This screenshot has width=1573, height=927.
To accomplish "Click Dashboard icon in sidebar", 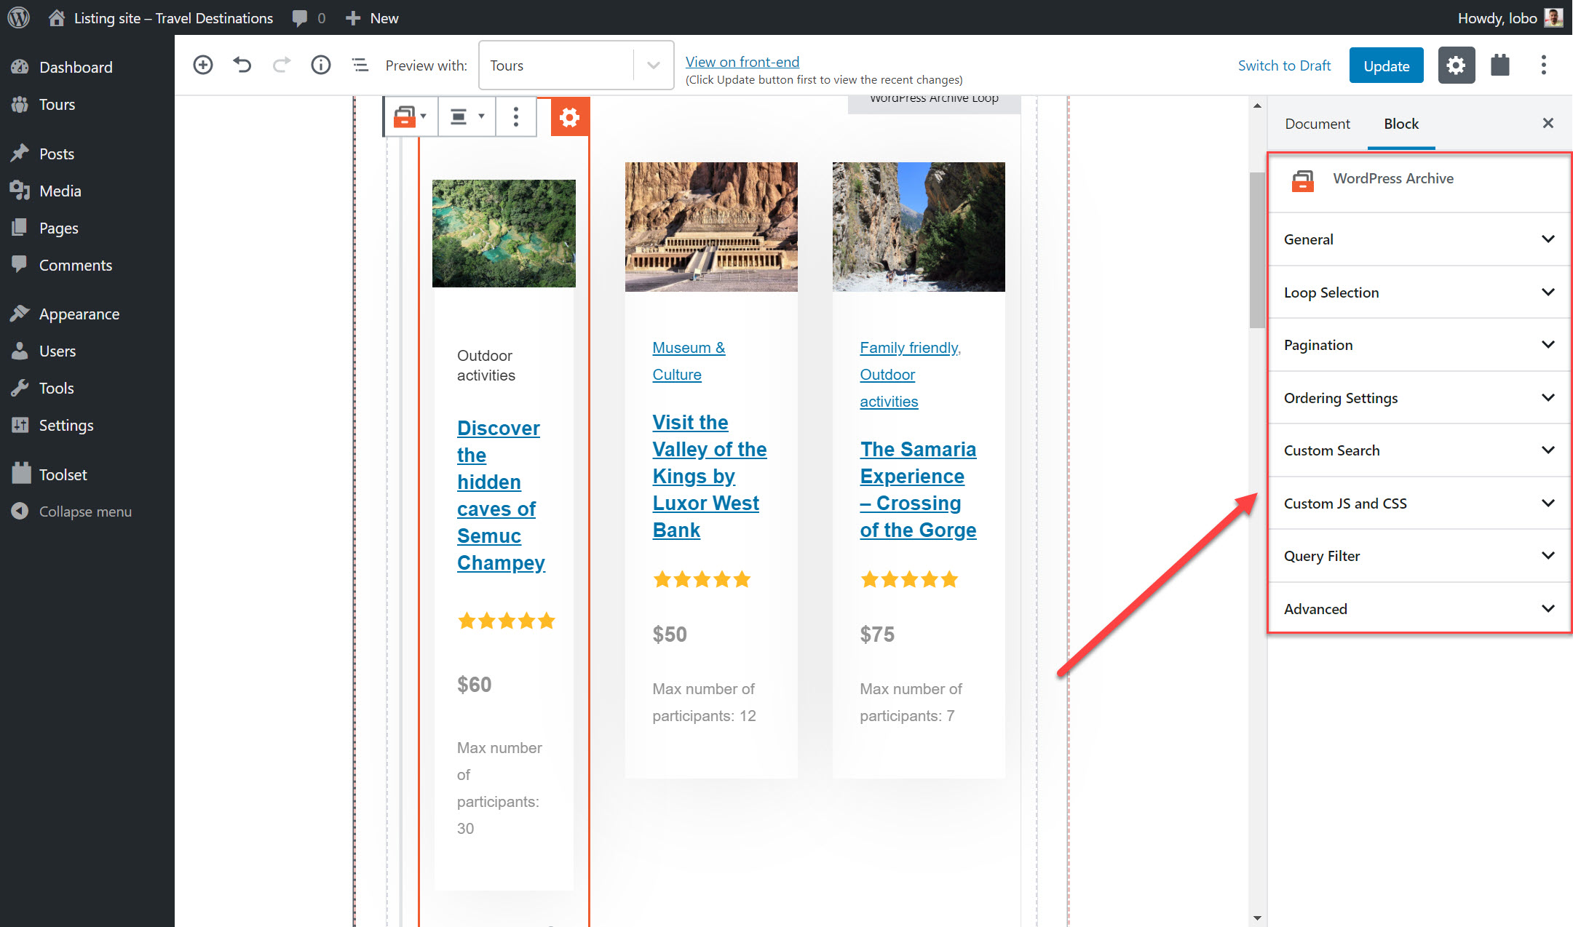I will 20,67.
